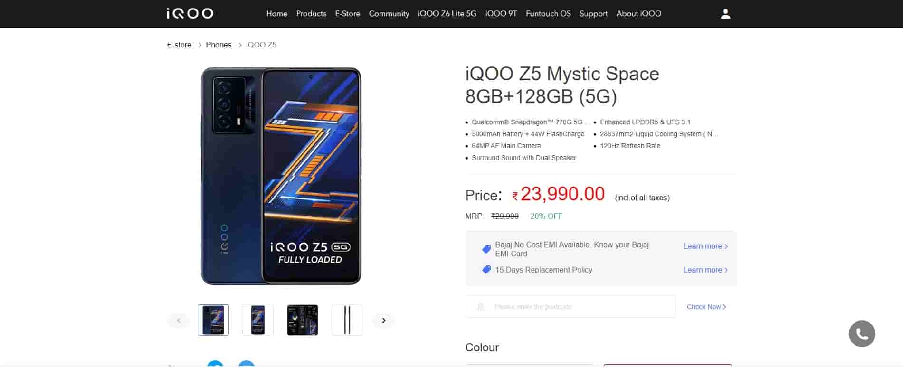Screen dimensions: 903x367
Task: Go to E-store breadcrumb link
Action: point(179,45)
